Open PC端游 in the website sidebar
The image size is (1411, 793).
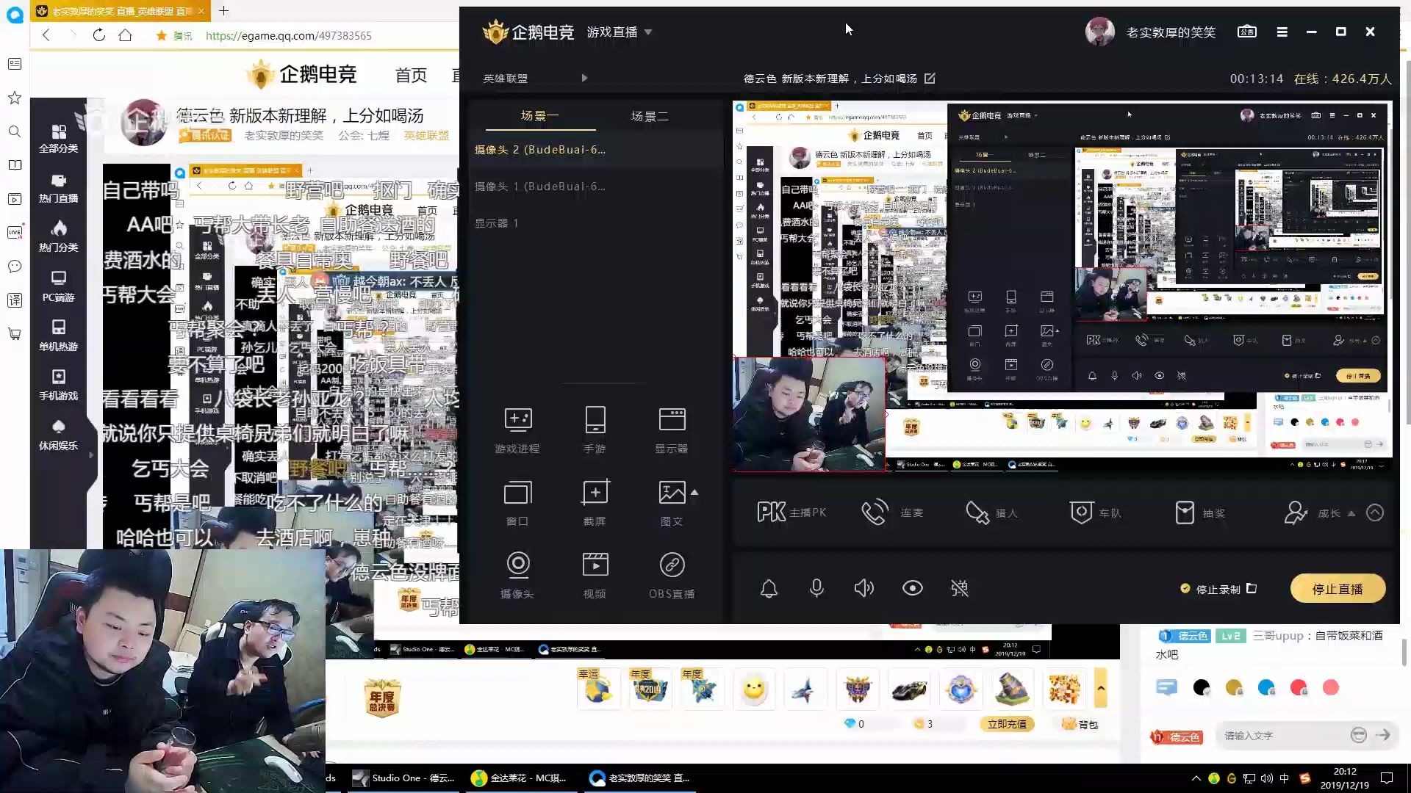pyautogui.click(x=58, y=287)
